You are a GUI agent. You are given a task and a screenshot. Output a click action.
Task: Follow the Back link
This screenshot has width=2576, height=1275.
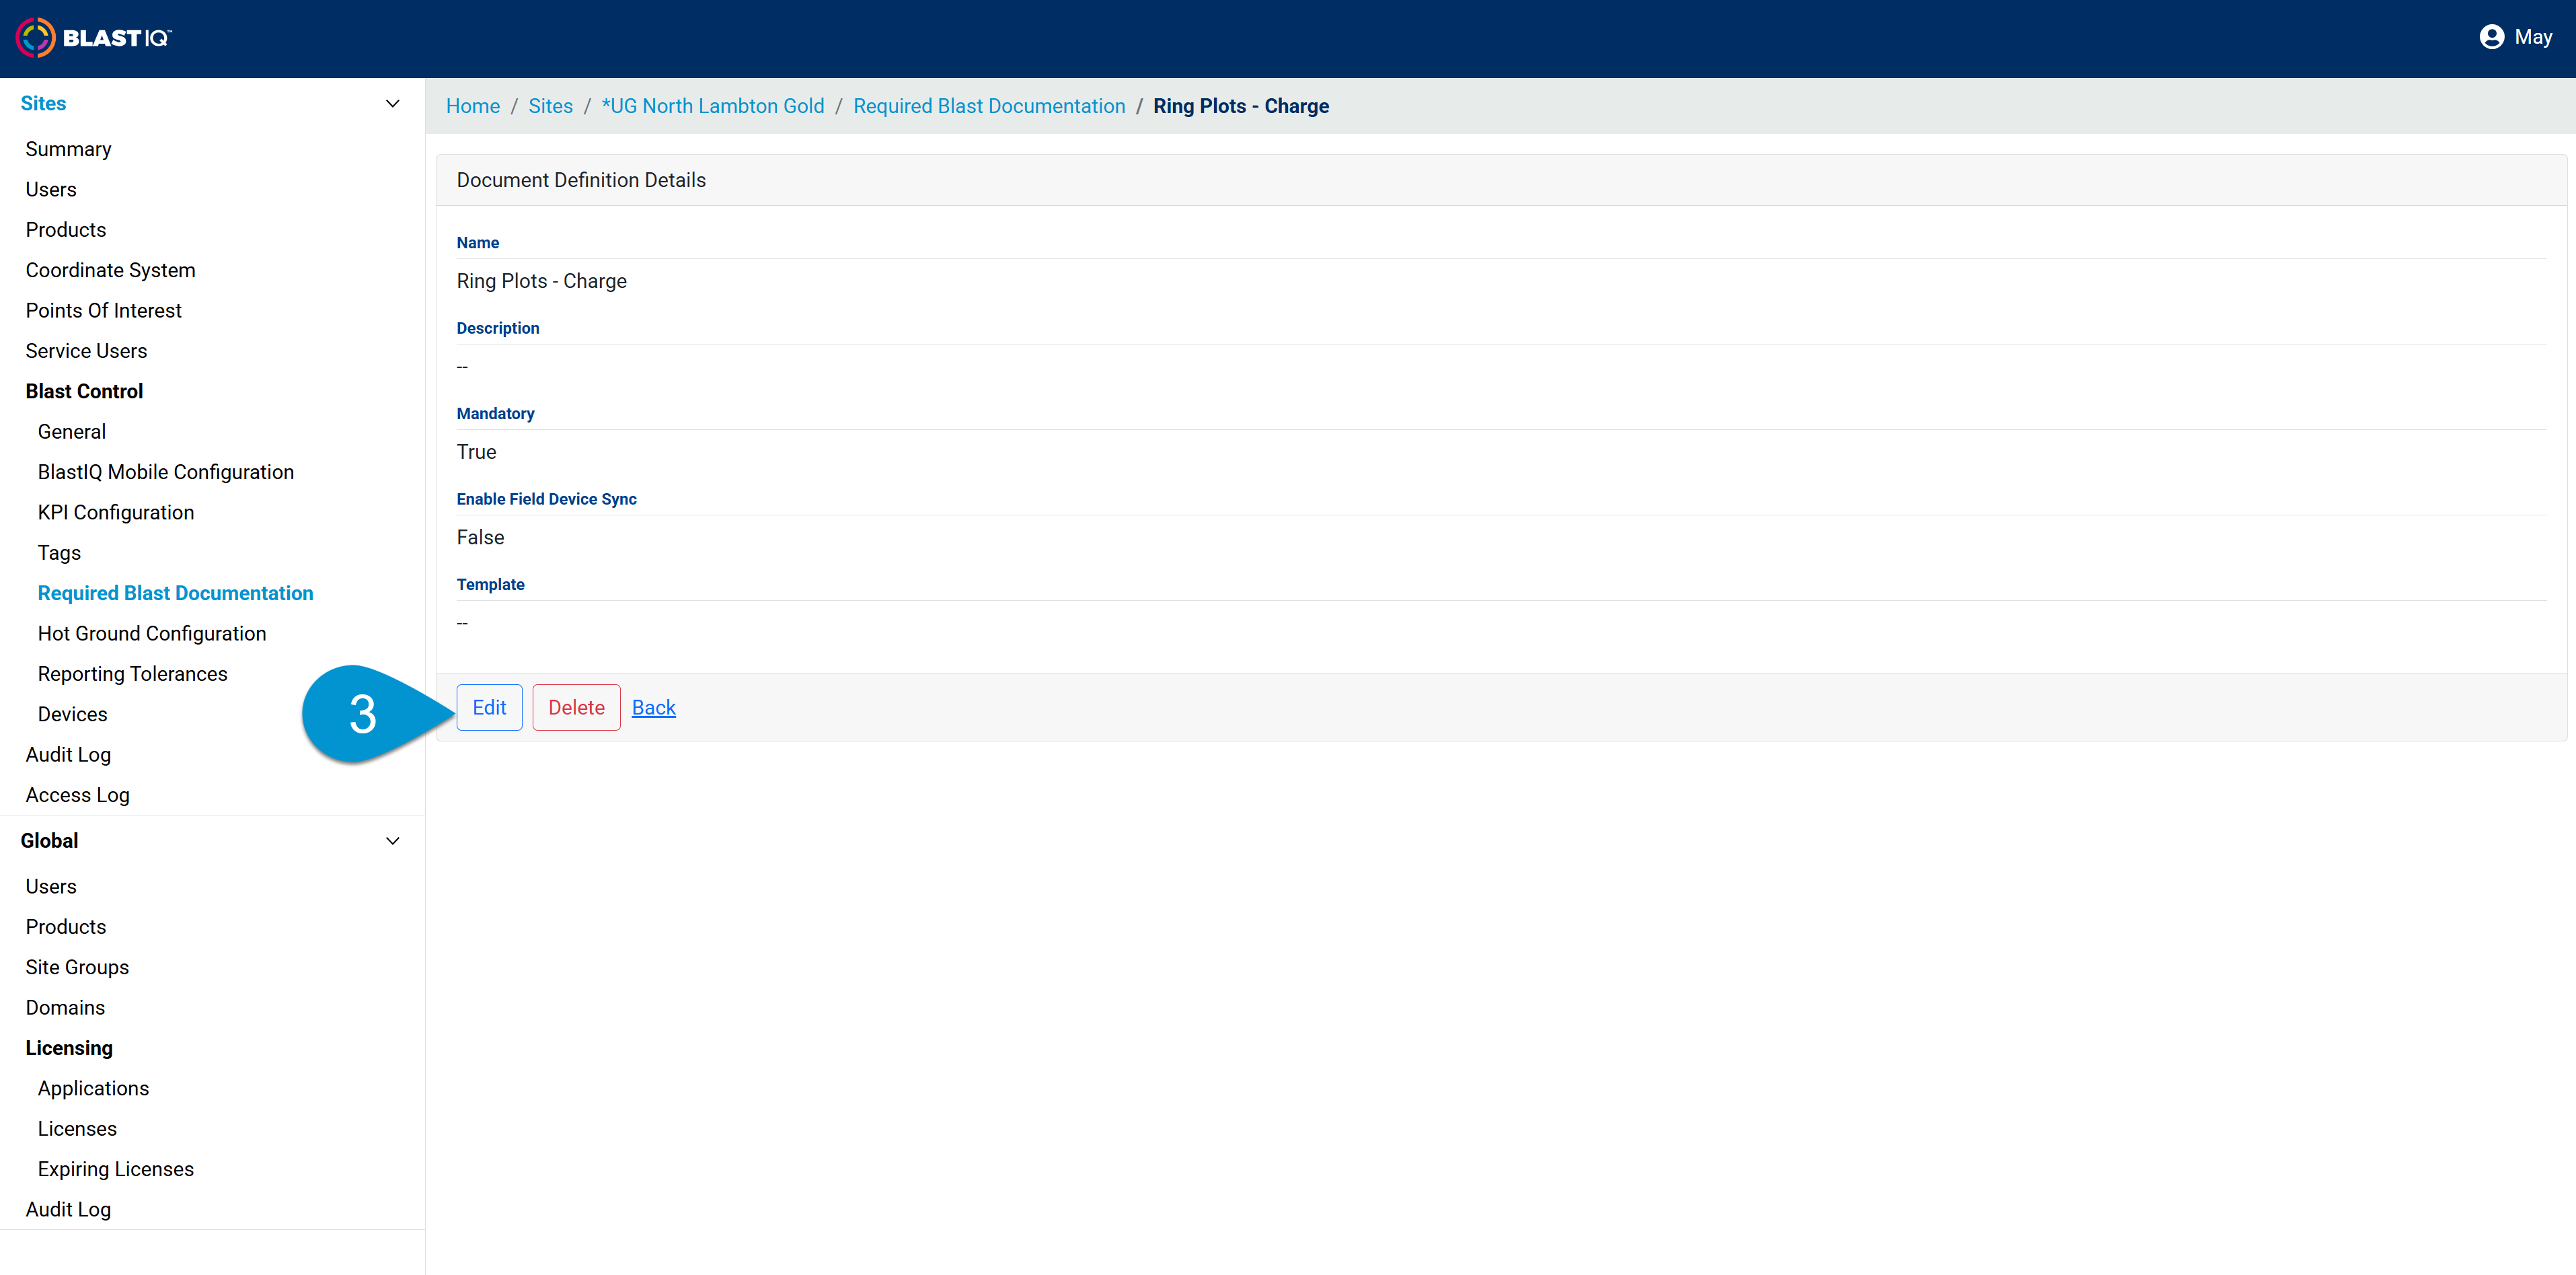tap(654, 708)
